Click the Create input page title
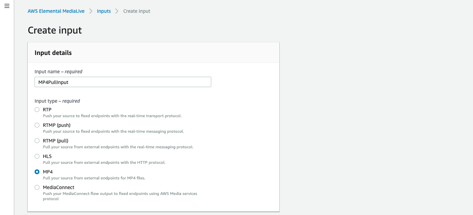 [x=55, y=30]
